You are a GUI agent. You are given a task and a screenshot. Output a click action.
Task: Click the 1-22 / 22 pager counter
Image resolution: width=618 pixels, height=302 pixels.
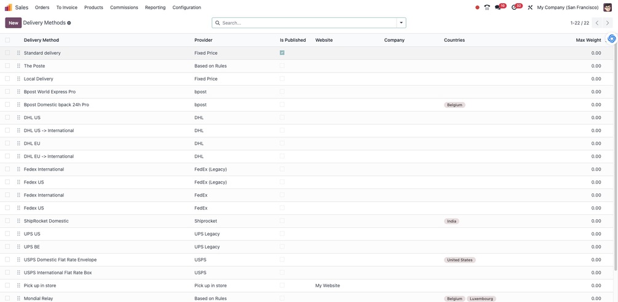point(579,23)
